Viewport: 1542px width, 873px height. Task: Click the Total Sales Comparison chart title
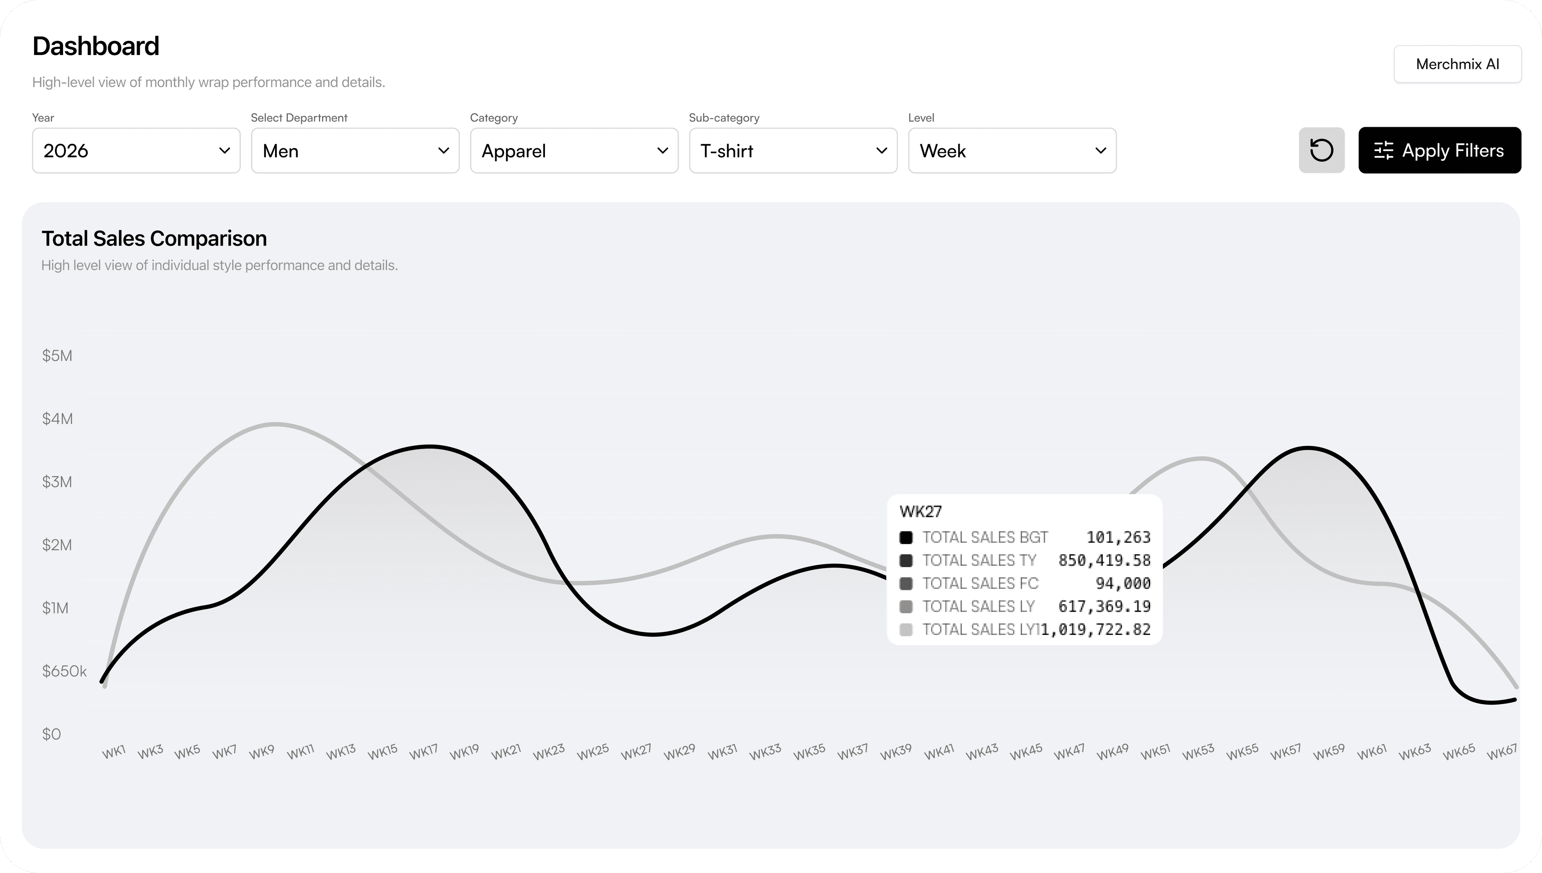click(x=154, y=239)
